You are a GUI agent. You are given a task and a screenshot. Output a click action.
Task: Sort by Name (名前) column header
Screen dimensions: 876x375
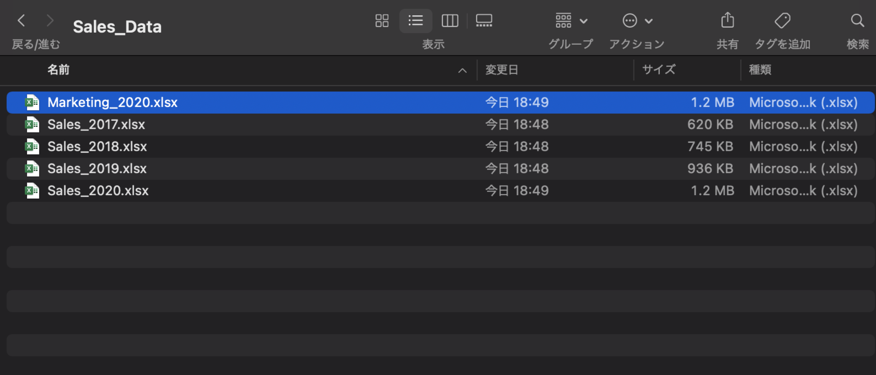pyautogui.click(x=58, y=70)
